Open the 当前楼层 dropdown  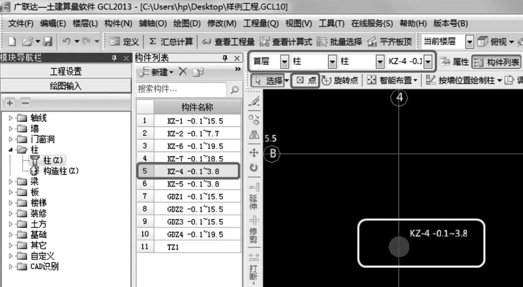(470, 42)
